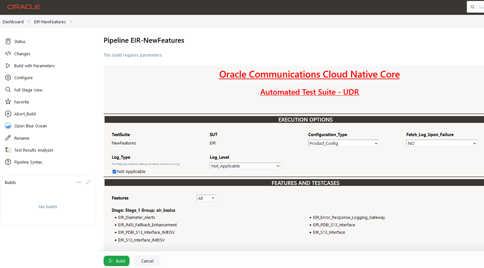Click the Automated Test Suite - UDR heading

tap(310, 92)
